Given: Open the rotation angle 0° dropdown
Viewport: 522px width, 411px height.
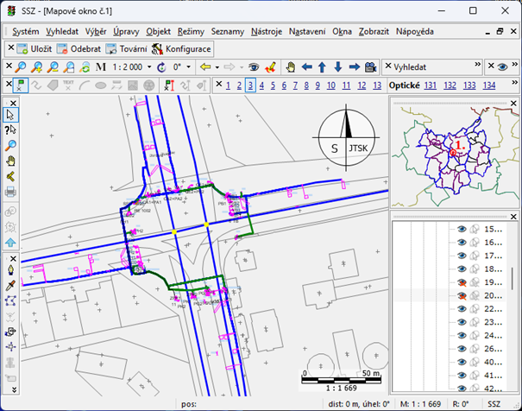Looking at the screenshot, I should 190,66.
